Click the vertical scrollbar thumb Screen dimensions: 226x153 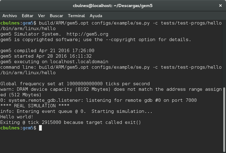pyautogui.click(x=224, y=120)
